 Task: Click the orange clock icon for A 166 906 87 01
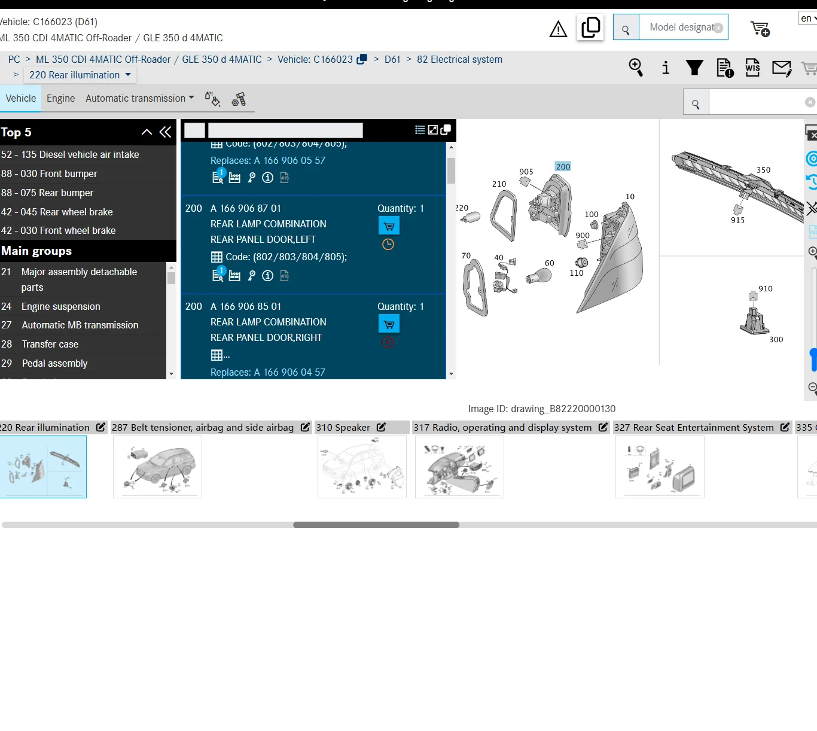(x=388, y=244)
